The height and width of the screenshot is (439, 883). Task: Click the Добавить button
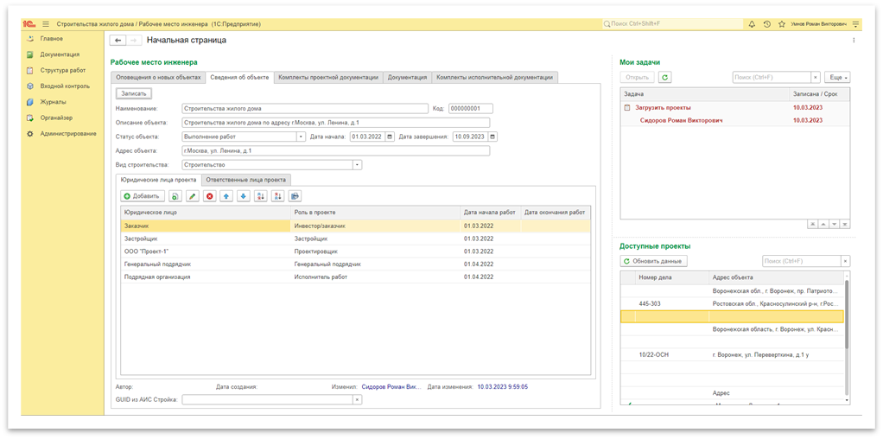142,196
